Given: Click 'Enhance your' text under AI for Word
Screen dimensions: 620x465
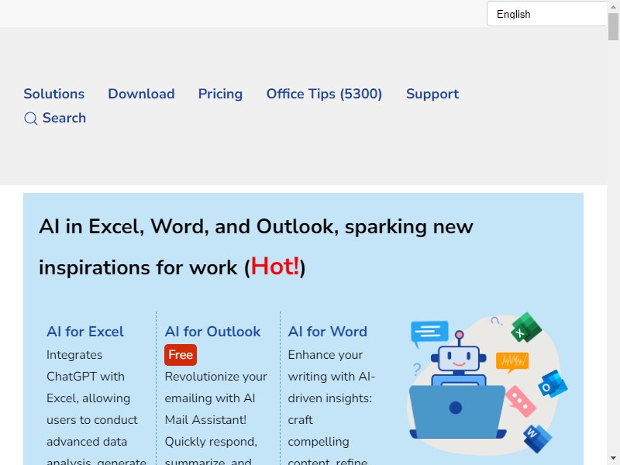Looking at the screenshot, I should pos(325,355).
